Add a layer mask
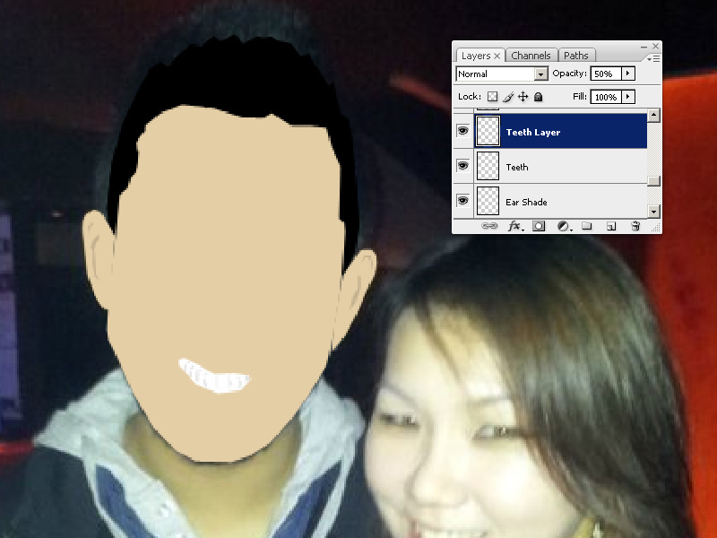Image resolution: width=717 pixels, height=538 pixels. coord(539,226)
